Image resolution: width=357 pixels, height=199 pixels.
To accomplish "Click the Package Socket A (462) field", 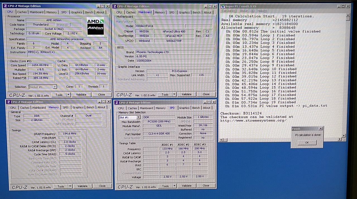I will 54,29.
